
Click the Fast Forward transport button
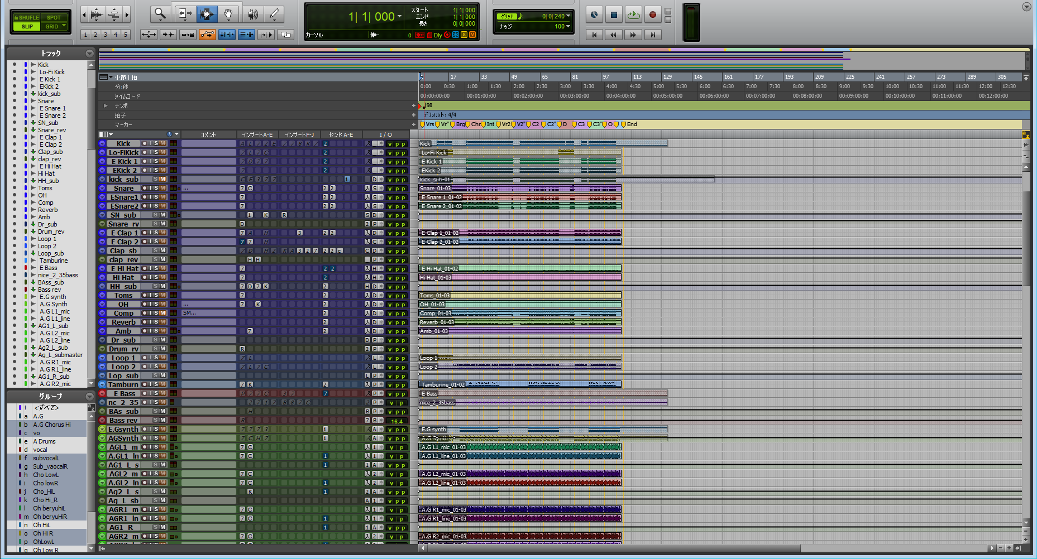[633, 35]
